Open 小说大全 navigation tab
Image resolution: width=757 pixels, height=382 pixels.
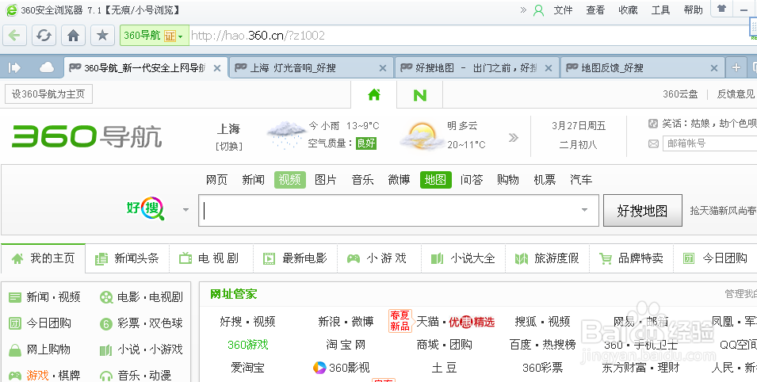pos(464,258)
